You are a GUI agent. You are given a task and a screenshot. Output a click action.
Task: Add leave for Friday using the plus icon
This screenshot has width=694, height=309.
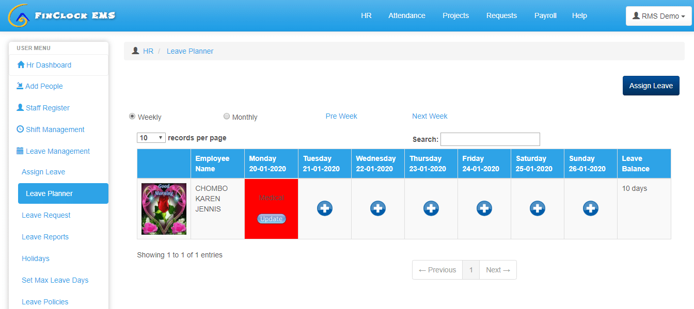484,208
